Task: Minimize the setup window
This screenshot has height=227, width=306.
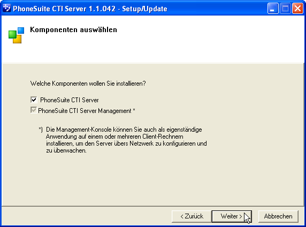Action: click(273, 9)
